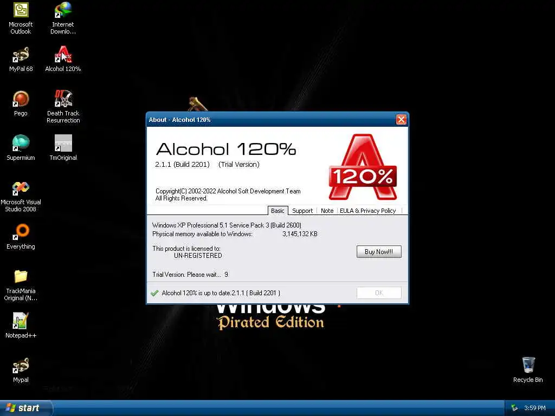Click the system tray network icon
The height and width of the screenshot is (416, 555).
515,408
